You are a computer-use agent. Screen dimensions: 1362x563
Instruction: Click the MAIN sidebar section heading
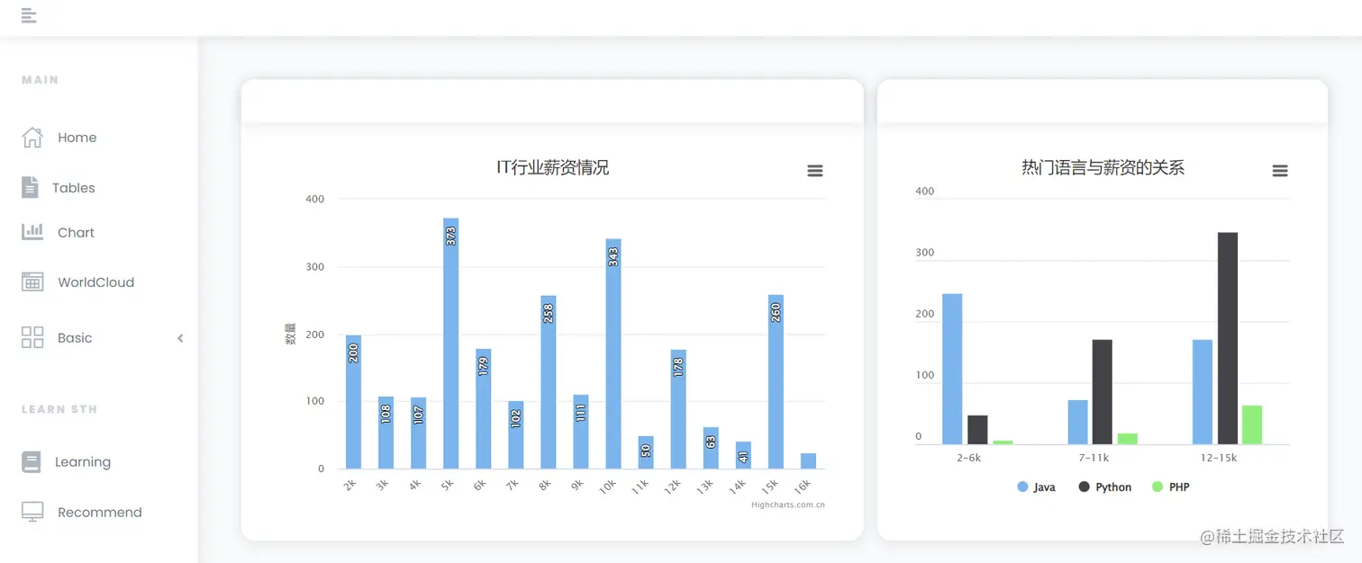click(x=41, y=80)
